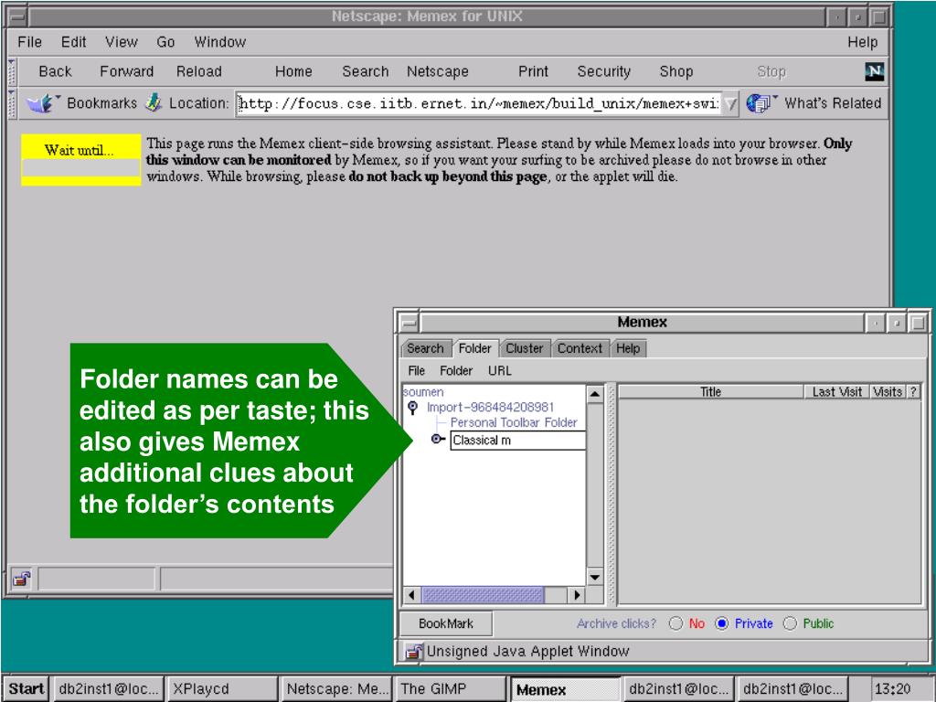
Task: Click the Stop toolbar button
Action: 771,71
